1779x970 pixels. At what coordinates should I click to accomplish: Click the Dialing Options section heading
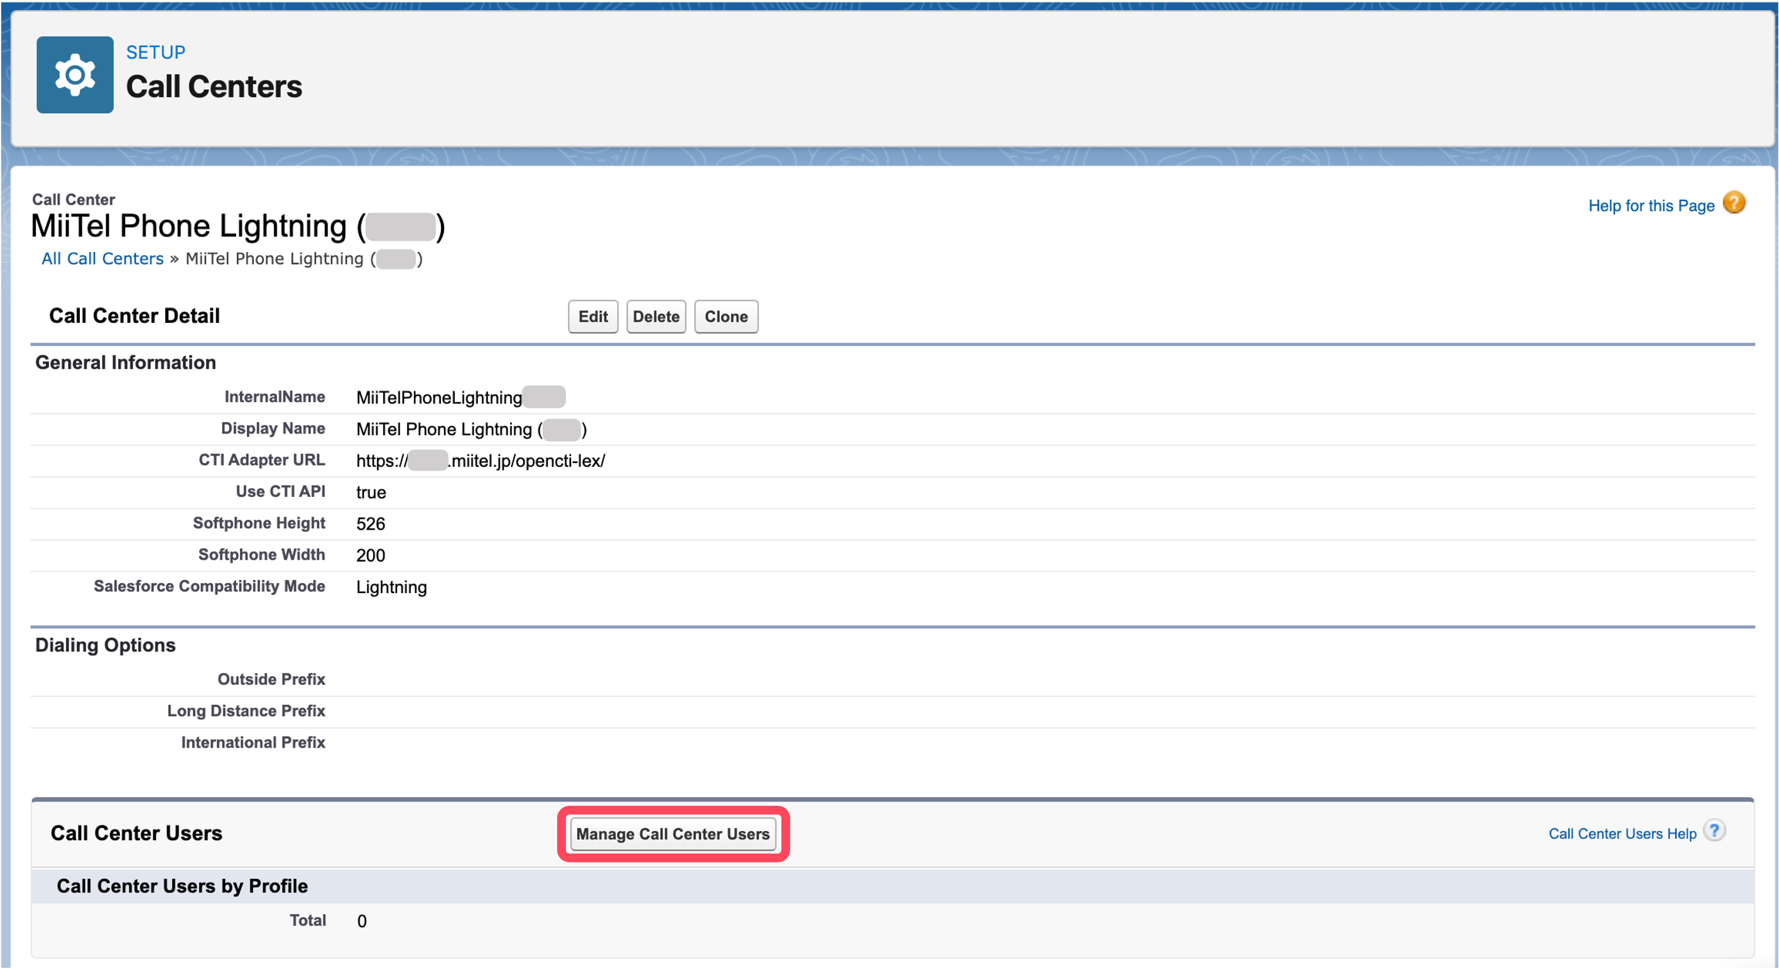(105, 645)
